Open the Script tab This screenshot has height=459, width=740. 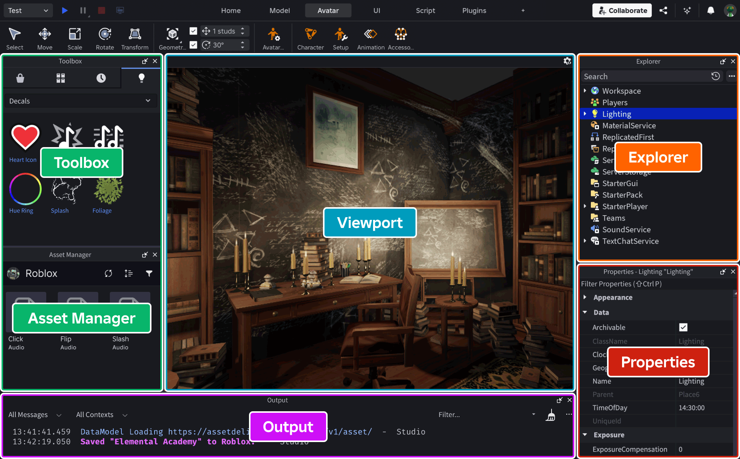(425, 10)
